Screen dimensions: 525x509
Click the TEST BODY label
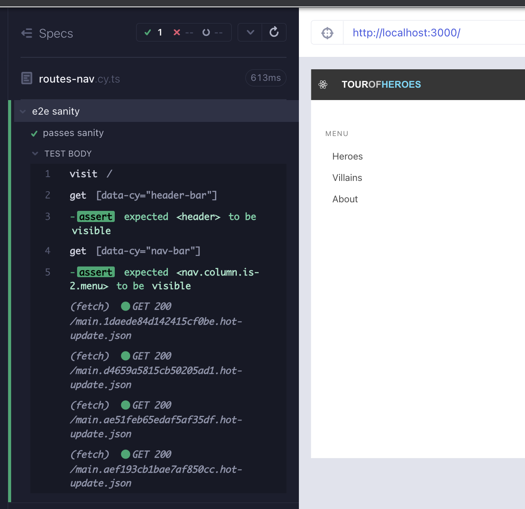point(68,154)
